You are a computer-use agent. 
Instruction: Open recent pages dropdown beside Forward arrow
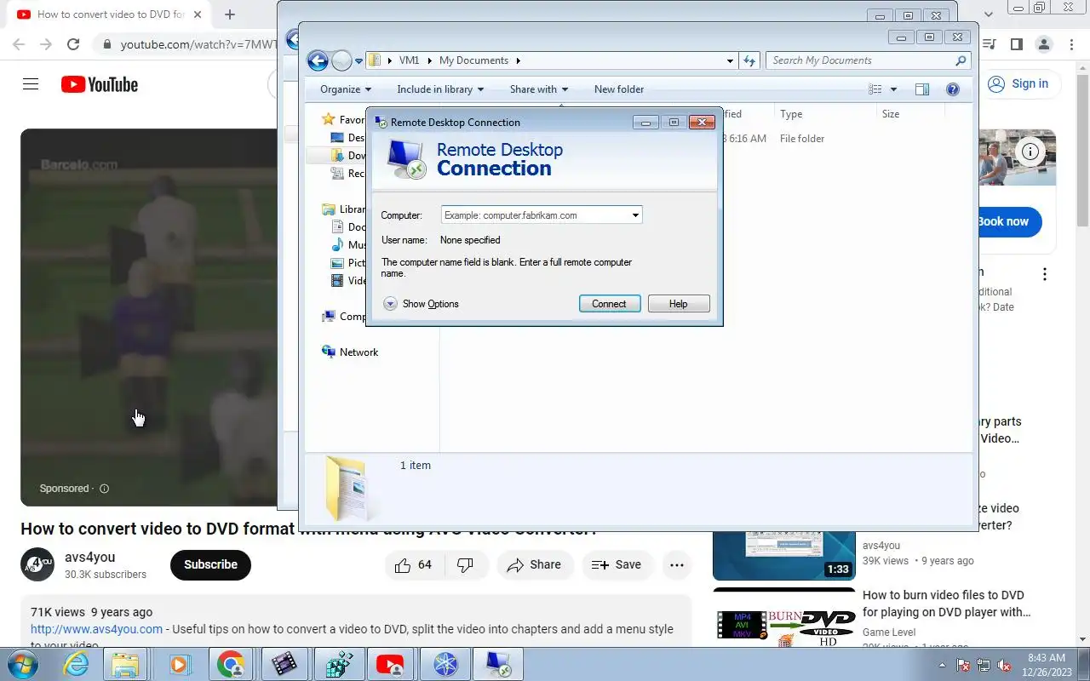(359, 61)
